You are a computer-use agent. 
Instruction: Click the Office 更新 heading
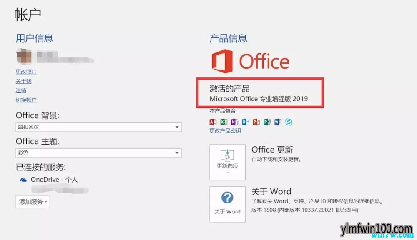click(272, 150)
